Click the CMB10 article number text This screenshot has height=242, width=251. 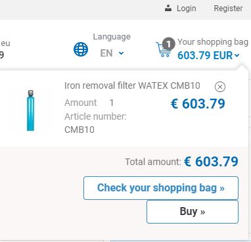(x=80, y=130)
